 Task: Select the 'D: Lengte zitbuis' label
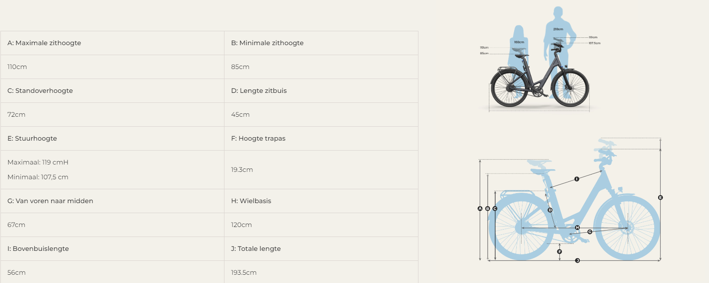click(x=259, y=91)
